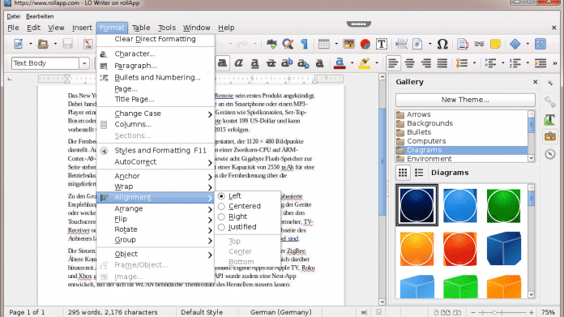Click the spellcheck ABC toolbar icon
The image size is (564, 317).
point(271,44)
